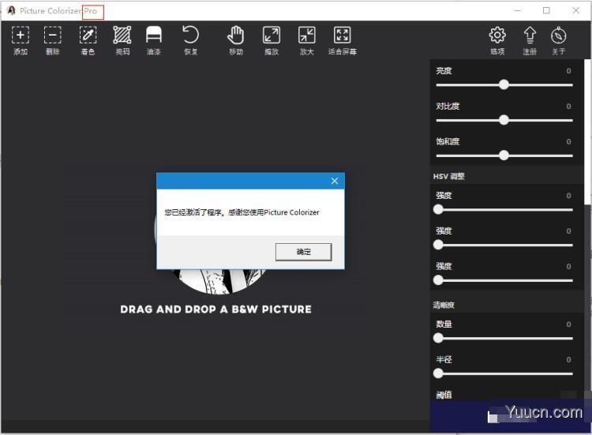Image resolution: width=592 pixels, height=435 pixels.
Task: Click the Picture Colorizer title bar app icon
Action: [x=11, y=10]
